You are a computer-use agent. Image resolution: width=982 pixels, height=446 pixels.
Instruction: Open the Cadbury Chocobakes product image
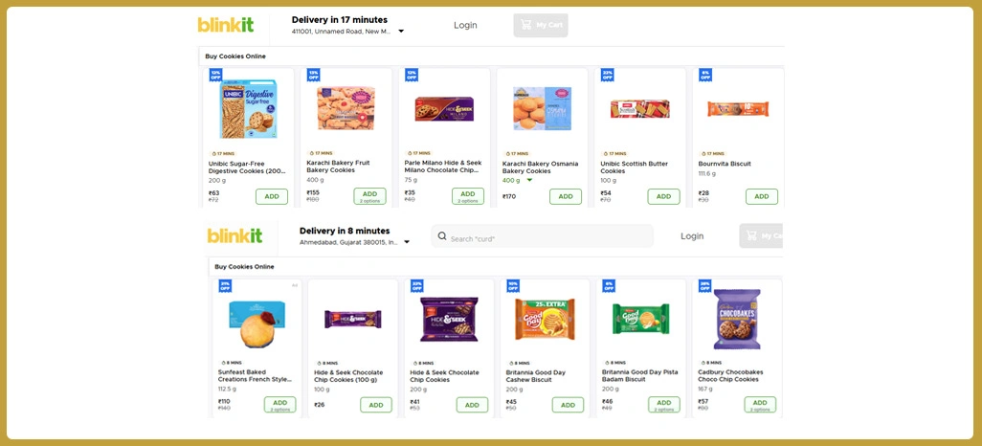[736, 320]
